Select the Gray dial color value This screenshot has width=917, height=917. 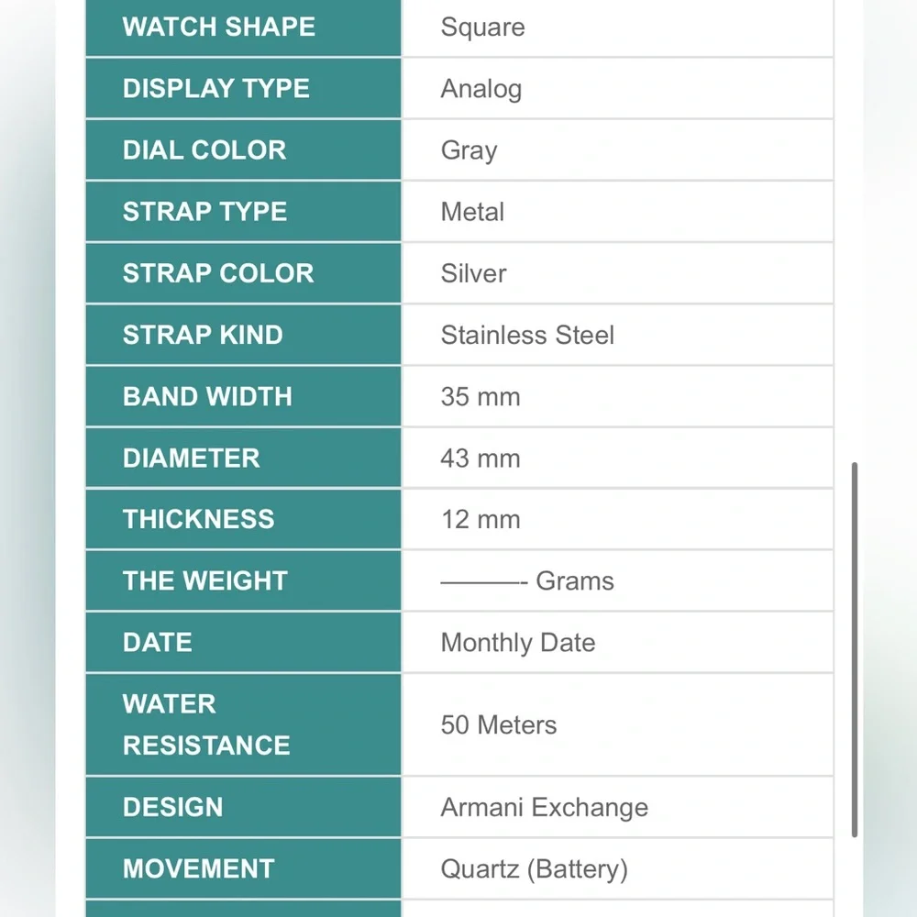(x=469, y=151)
